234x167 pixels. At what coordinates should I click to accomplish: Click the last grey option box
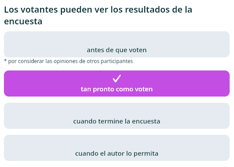117,148
